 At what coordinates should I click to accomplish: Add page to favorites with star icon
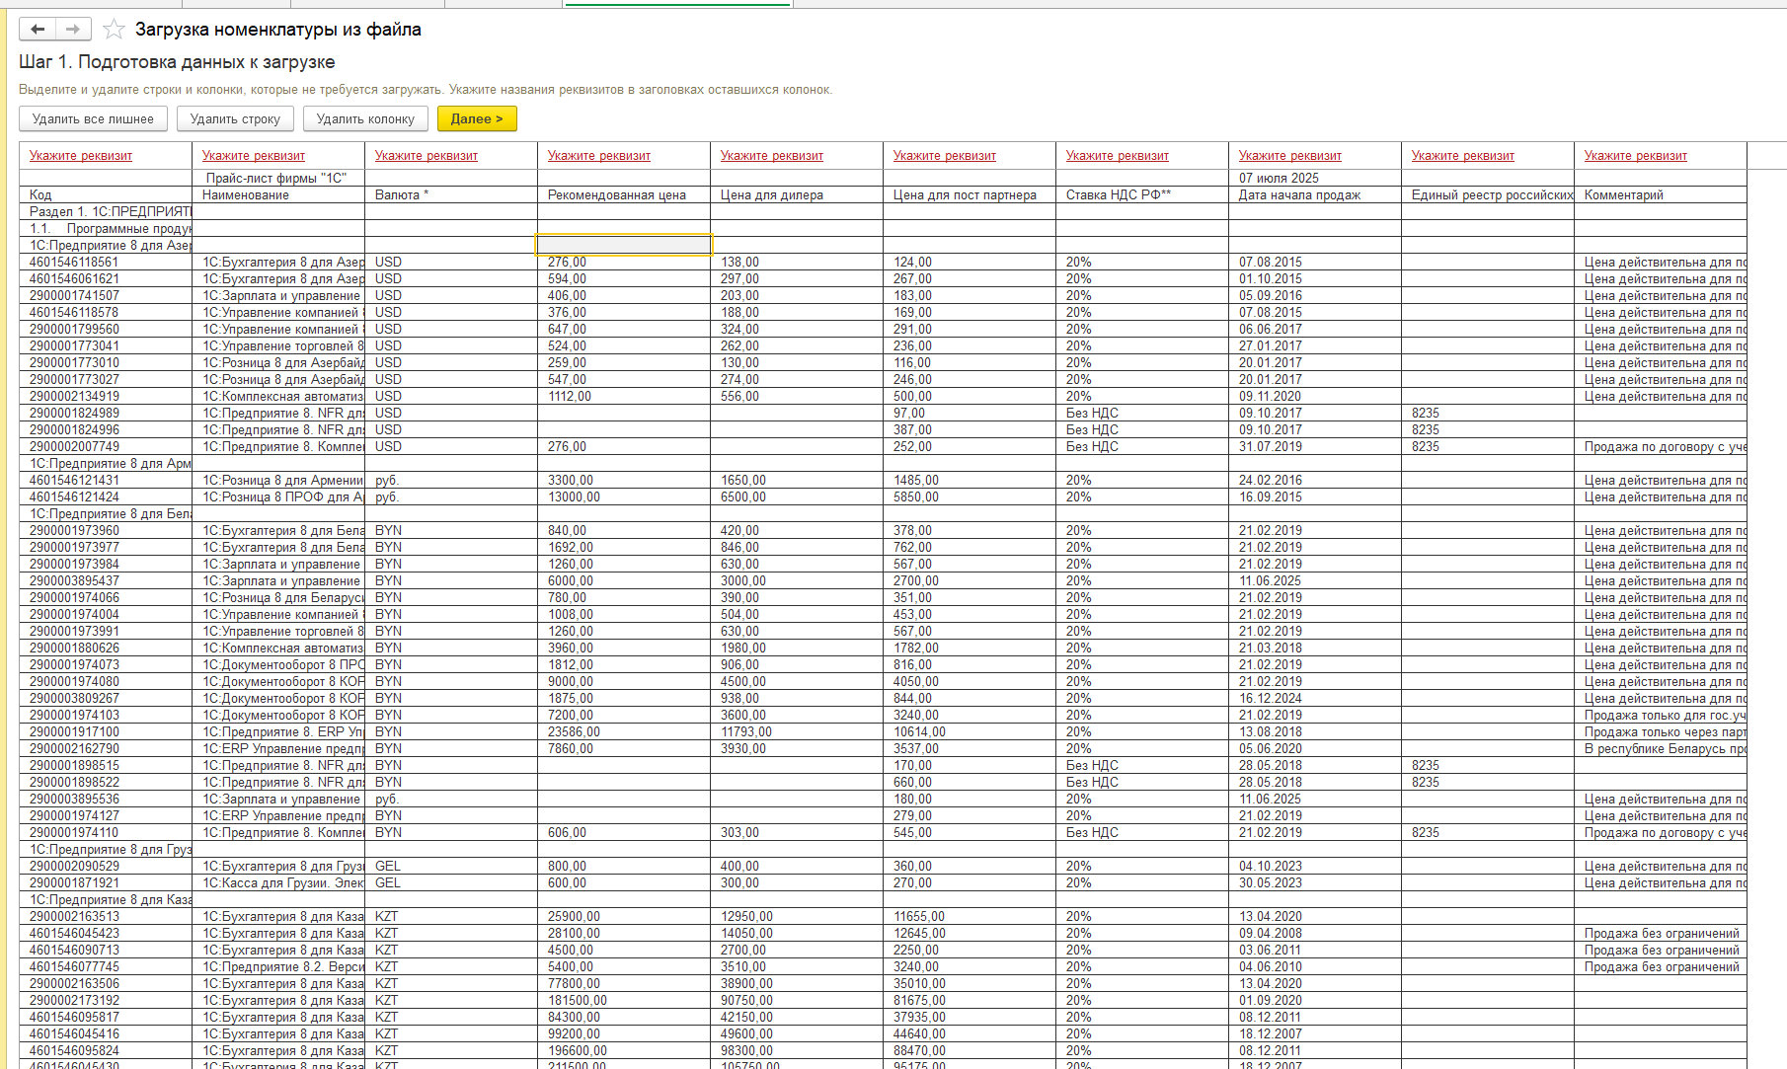point(115,30)
